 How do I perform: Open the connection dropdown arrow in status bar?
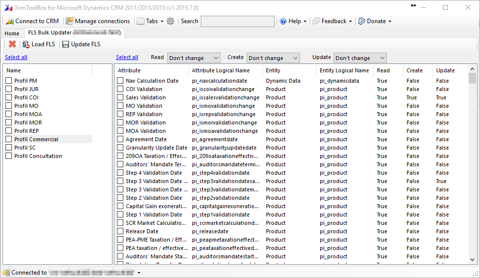point(139,273)
